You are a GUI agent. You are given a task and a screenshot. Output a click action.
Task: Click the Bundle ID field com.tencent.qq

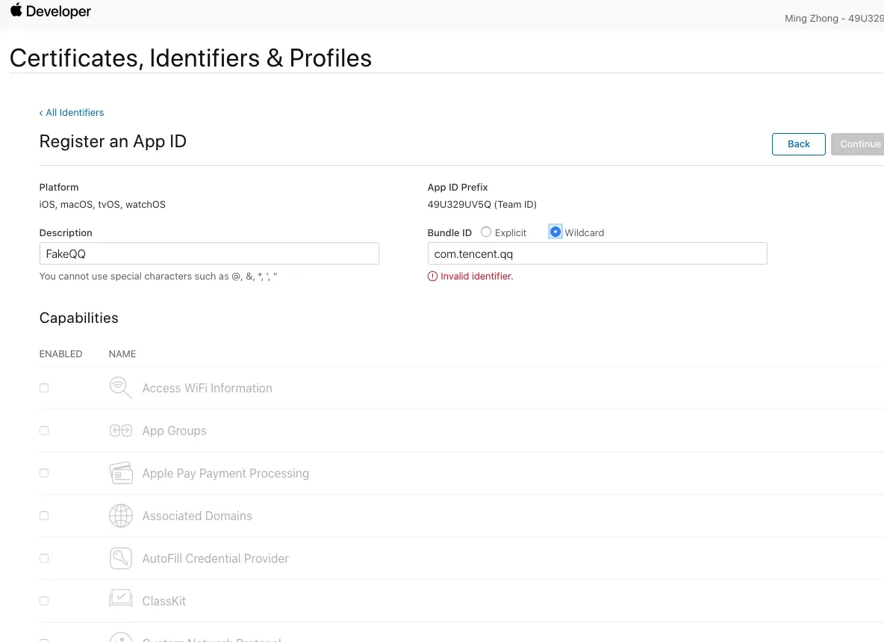point(597,254)
